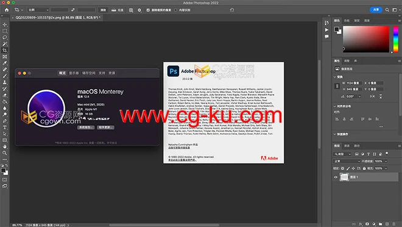The width and height of the screenshot is (402, 227).
Task: Switch to the Gradients tab
Action: pos(357,21)
